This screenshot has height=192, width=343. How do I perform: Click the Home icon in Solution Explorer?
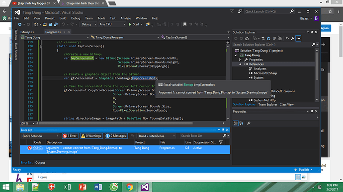point(247,38)
